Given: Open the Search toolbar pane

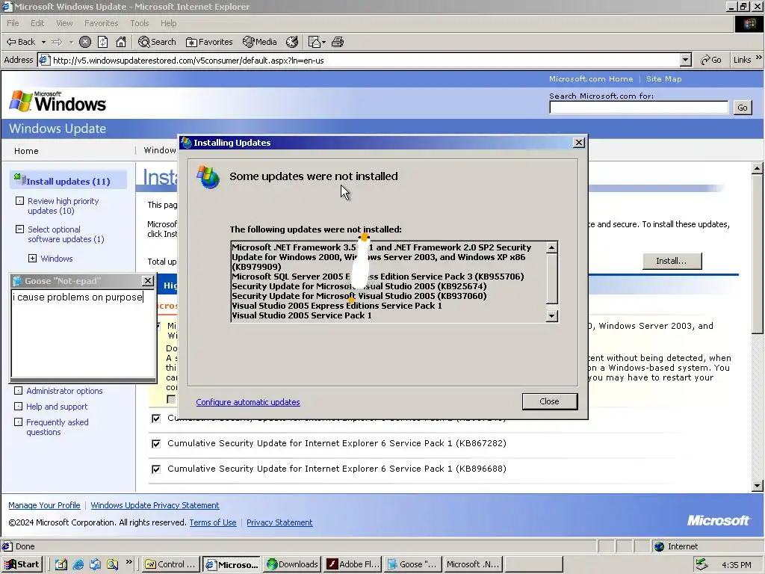Looking at the screenshot, I should click(x=157, y=42).
